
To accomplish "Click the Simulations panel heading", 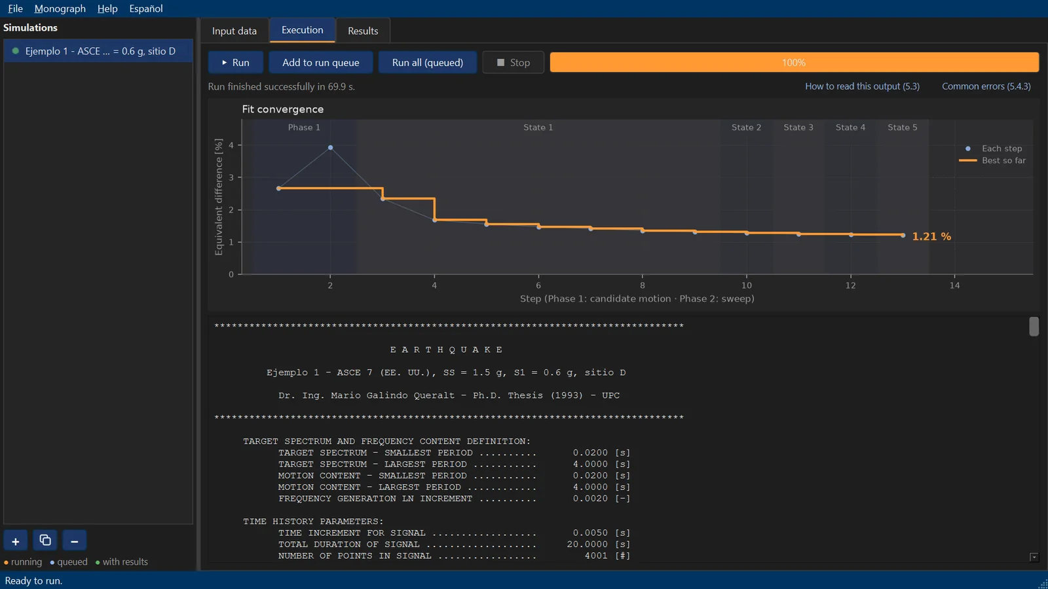I will [x=30, y=27].
